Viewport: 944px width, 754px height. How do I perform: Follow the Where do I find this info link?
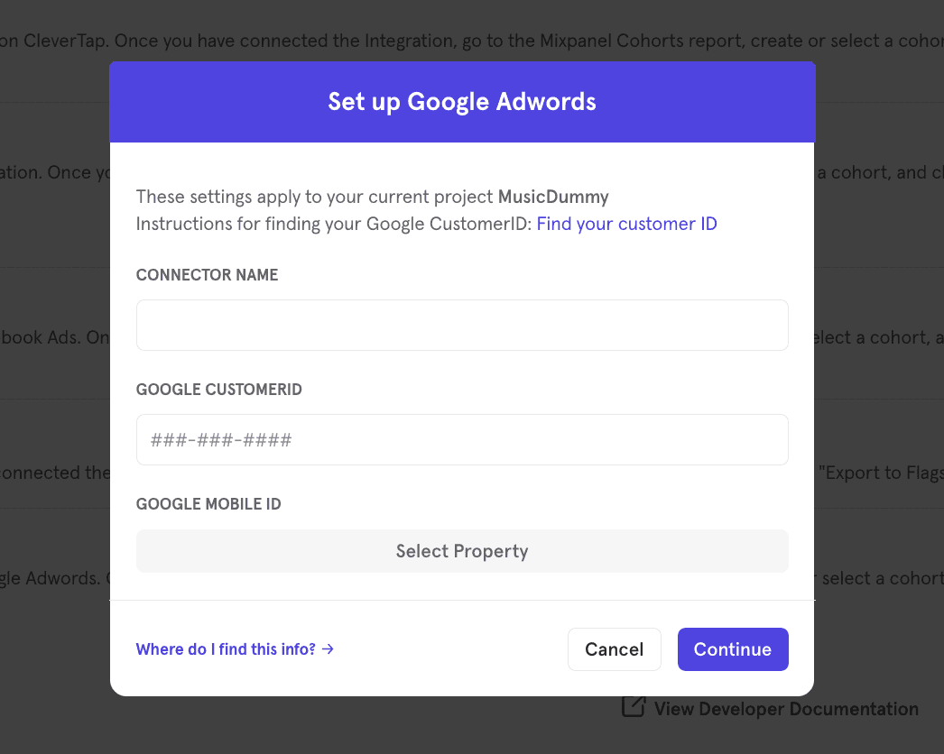click(x=226, y=648)
